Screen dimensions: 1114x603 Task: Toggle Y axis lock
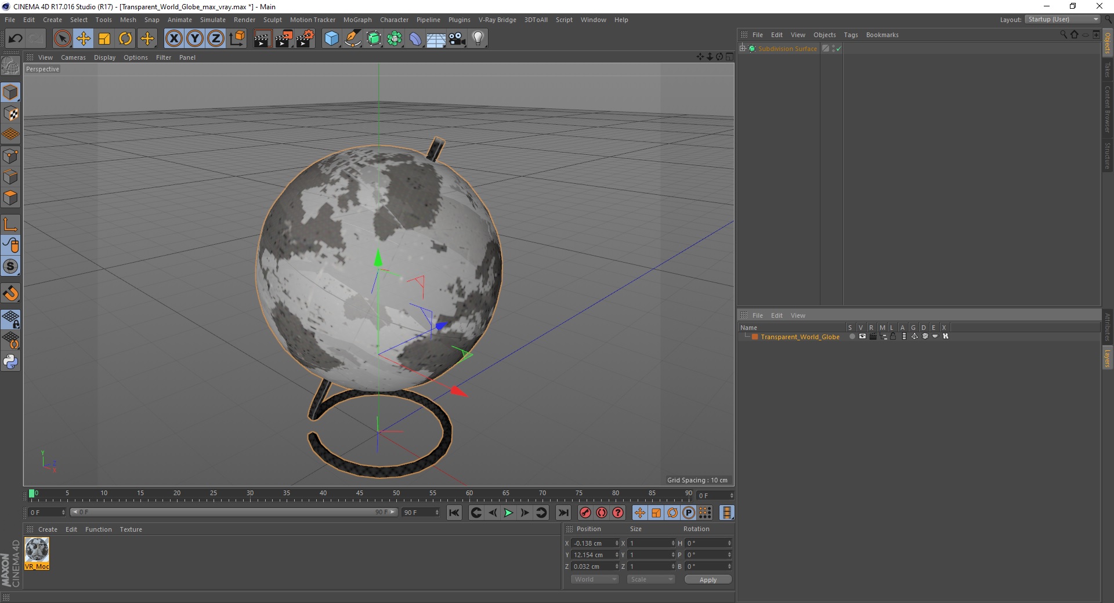pyautogui.click(x=195, y=39)
